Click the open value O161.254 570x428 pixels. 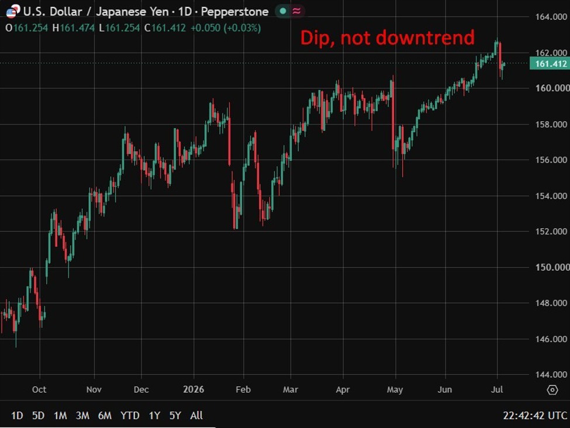26,28
